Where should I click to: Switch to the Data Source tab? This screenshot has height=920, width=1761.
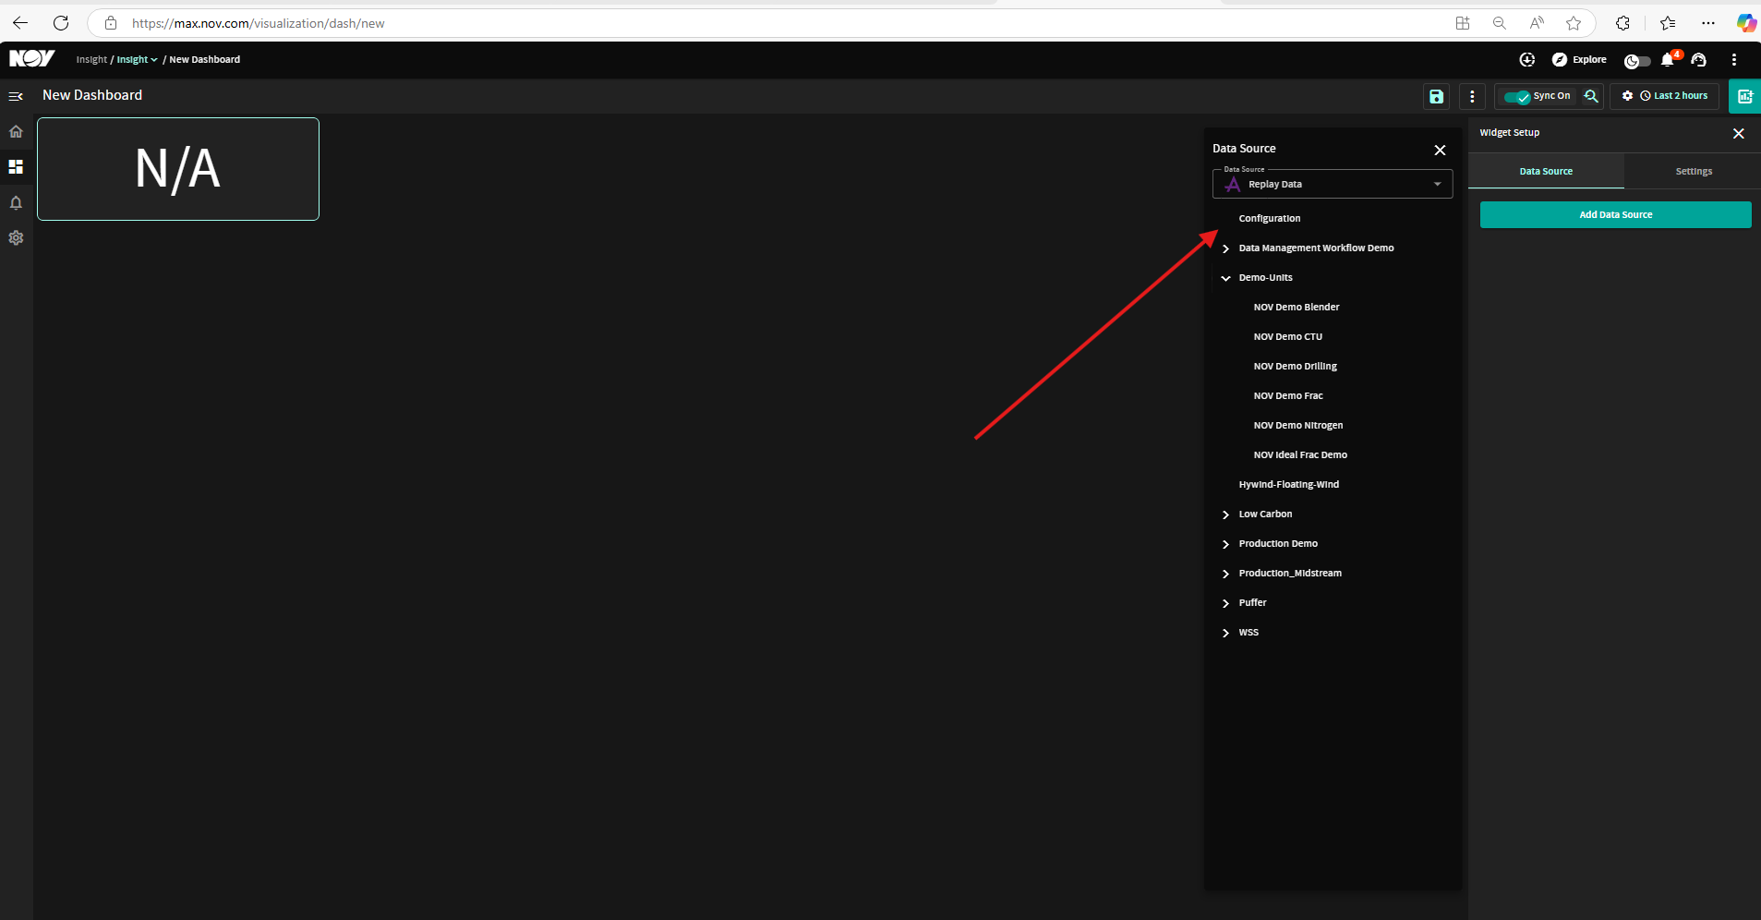click(1546, 171)
